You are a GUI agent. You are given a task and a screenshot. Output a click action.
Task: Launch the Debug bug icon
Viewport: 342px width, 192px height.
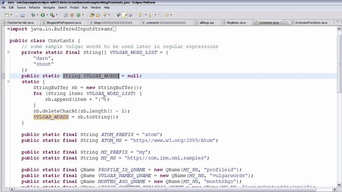pyautogui.click(x=33, y=15)
